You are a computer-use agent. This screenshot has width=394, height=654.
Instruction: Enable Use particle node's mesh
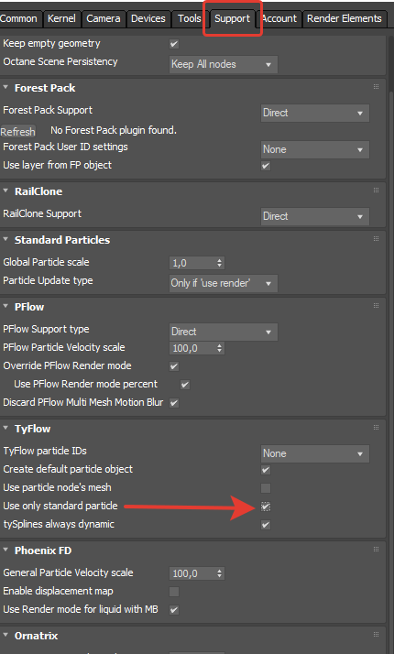(266, 488)
